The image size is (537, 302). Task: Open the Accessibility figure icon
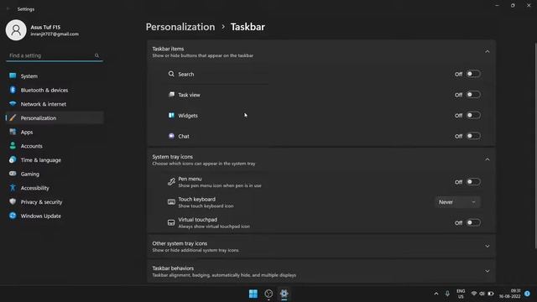click(13, 188)
